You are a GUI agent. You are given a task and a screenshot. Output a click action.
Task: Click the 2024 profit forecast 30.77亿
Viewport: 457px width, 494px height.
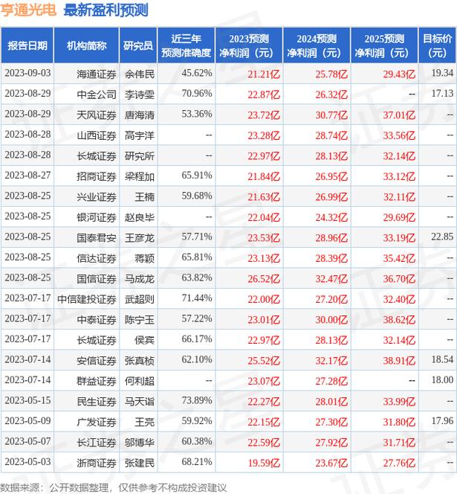click(331, 115)
